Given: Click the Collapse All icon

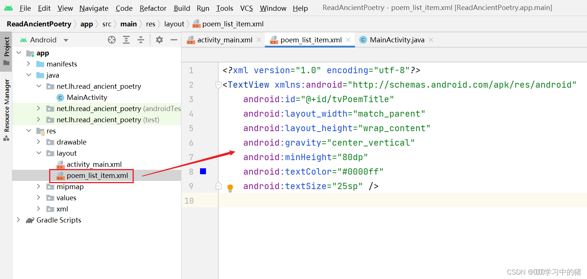Looking at the screenshot, I should click(x=141, y=40).
